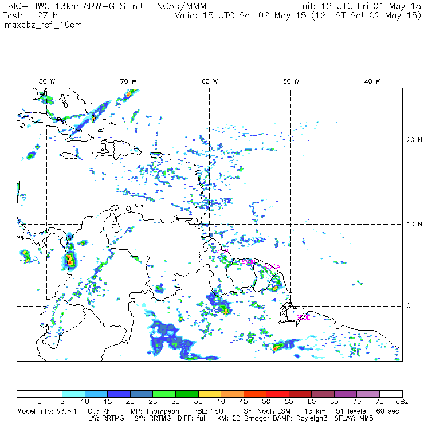Click the '70 W' longitude label
This screenshot has height=424, width=424.
coord(128,81)
